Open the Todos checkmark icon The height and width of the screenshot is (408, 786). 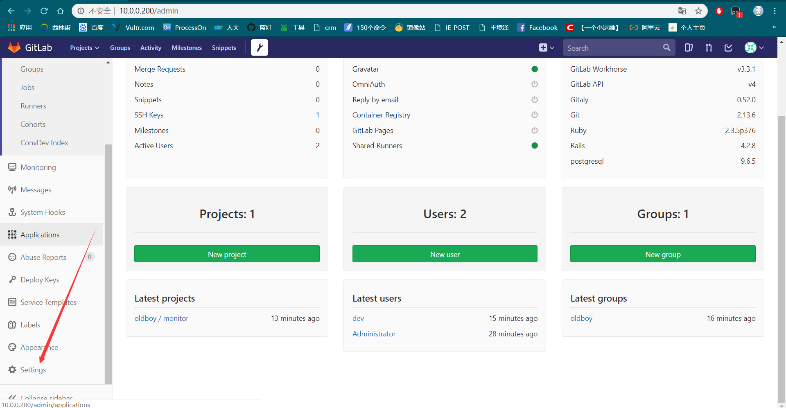[x=728, y=47]
